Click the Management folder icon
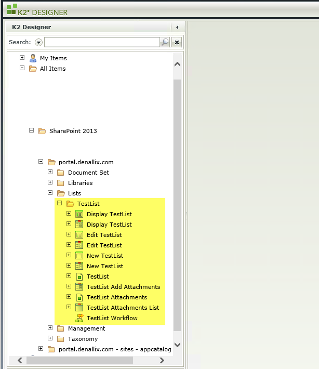Image resolution: width=319 pixels, height=369 pixels. 60,328
